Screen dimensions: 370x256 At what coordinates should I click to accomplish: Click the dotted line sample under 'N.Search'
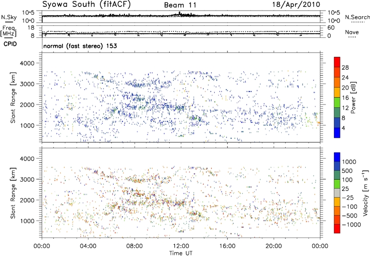tap(358, 22)
